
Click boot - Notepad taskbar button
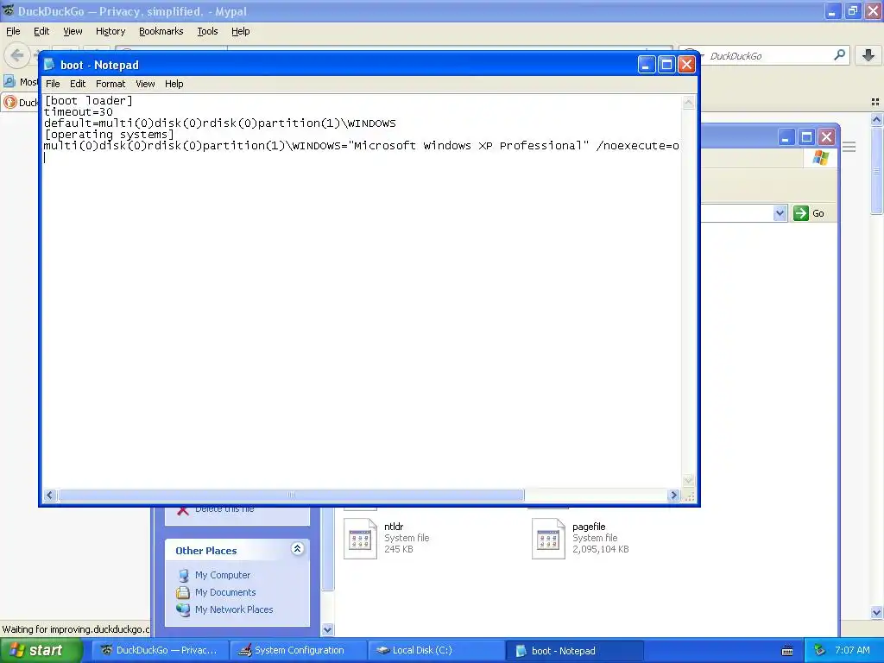coord(574,651)
